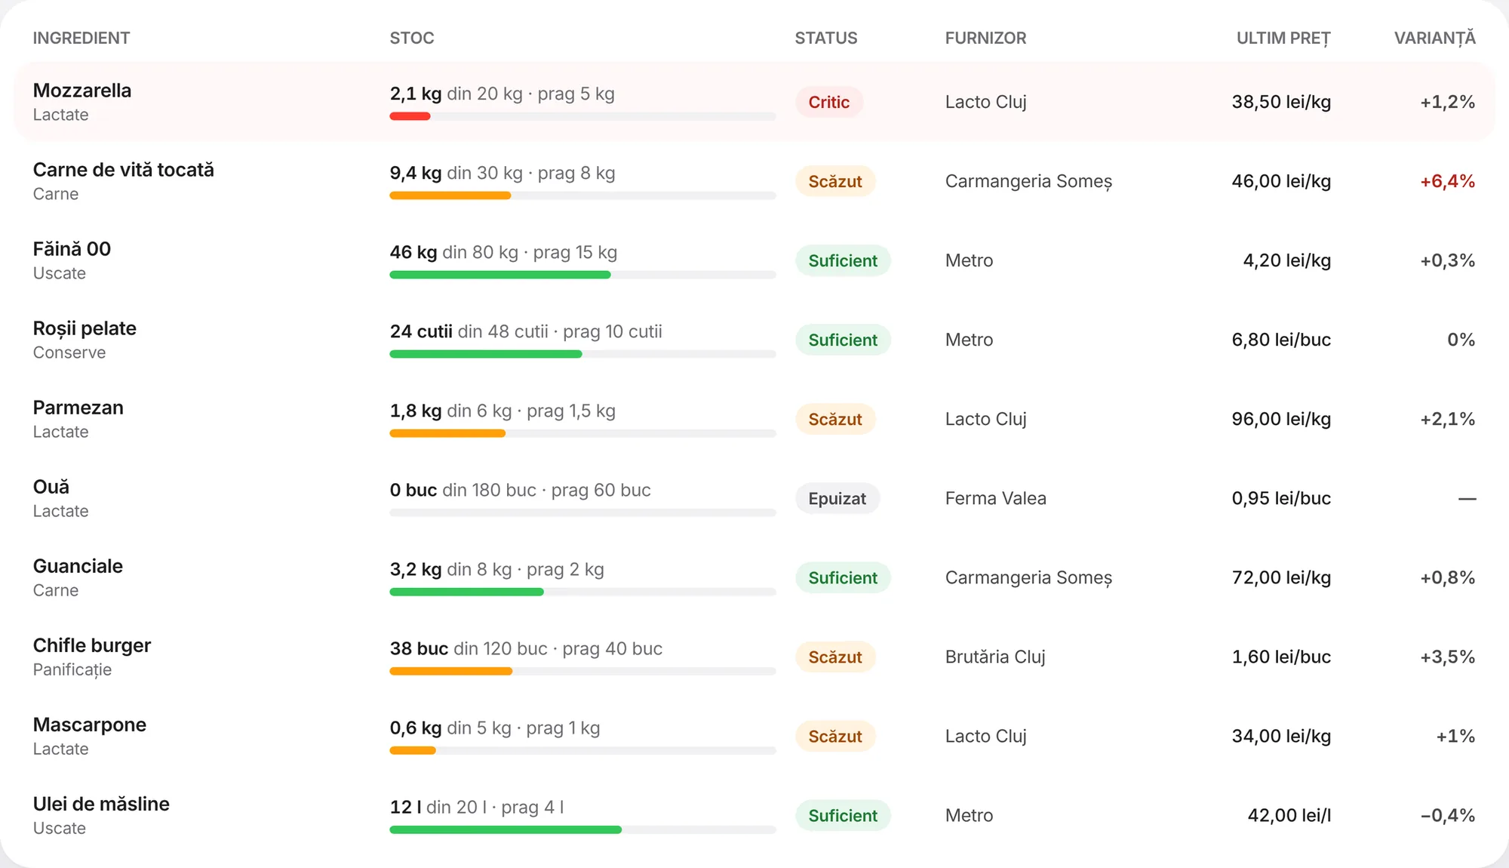Click the Scăzut badge for Parmezan

coord(835,419)
